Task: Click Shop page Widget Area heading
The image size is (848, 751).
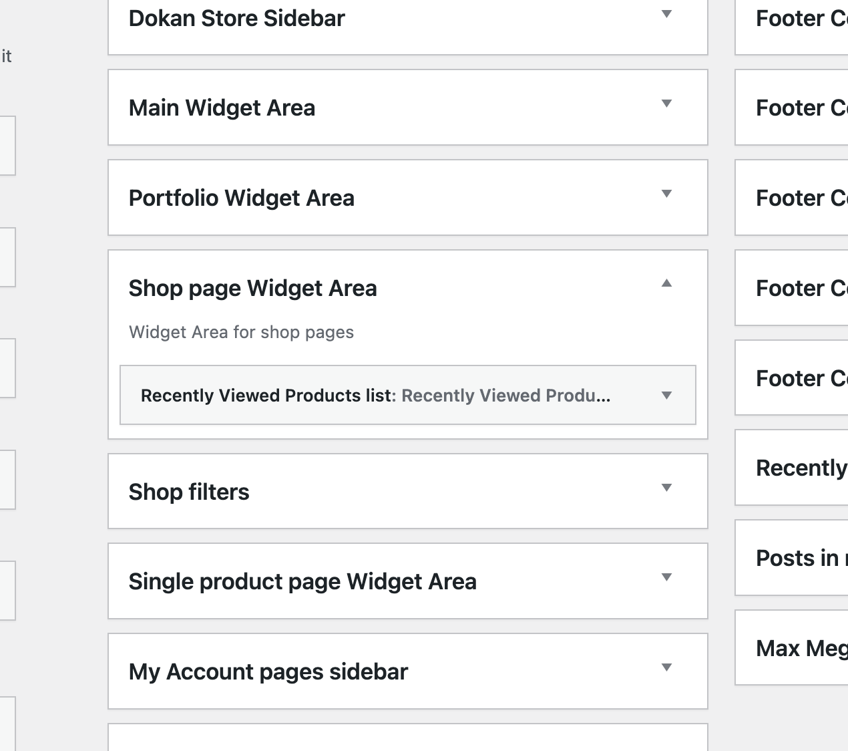Action: (252, 289)
